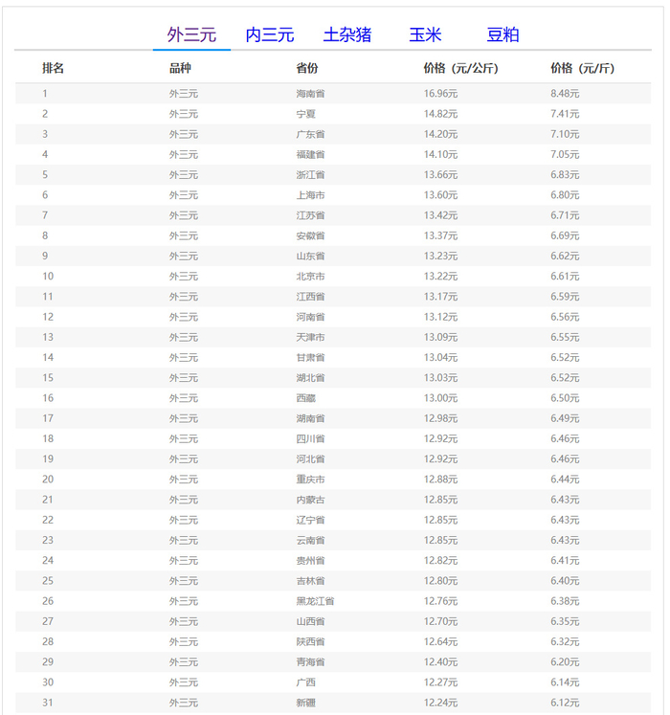The image size is (670, 715).
Task: Switch to the 外三元 tab
Action: tap(191, 34)
